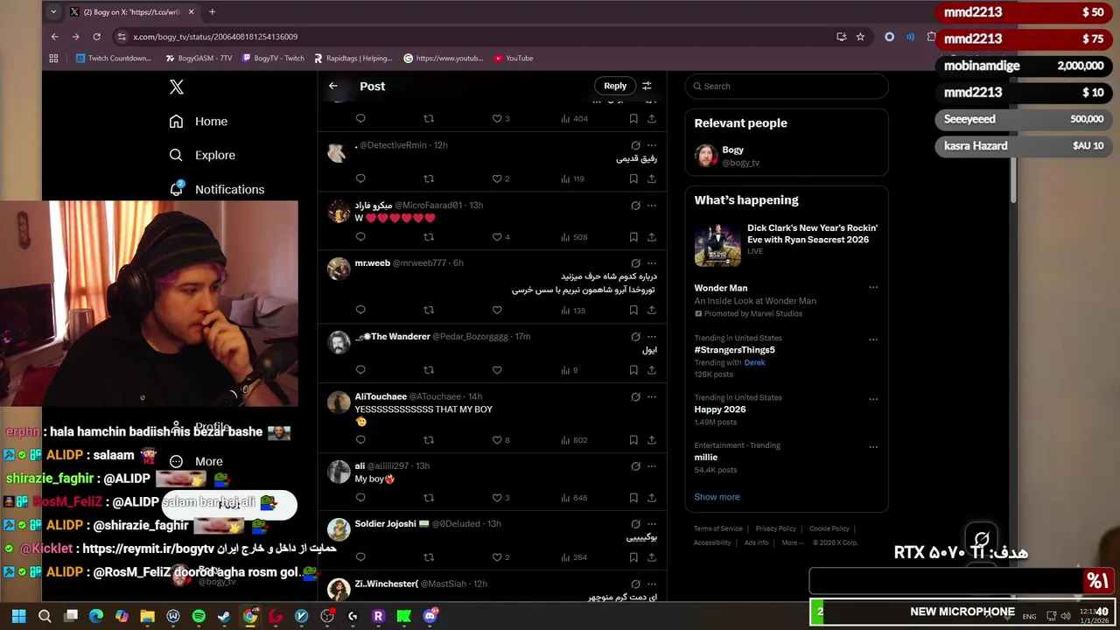Viewport: 1120px width, 630px height.
Task: View site information icon in address bar
Action: coord(122,37)
